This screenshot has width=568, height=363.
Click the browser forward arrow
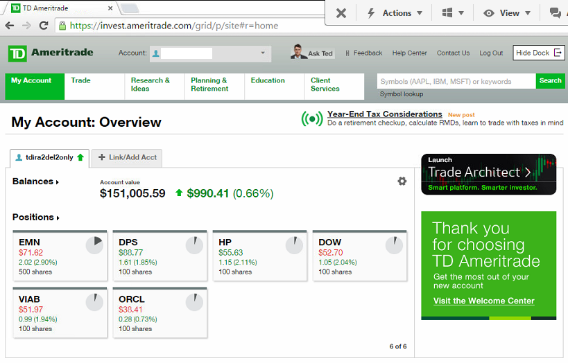pyautogui.click(x=26, y=26)
